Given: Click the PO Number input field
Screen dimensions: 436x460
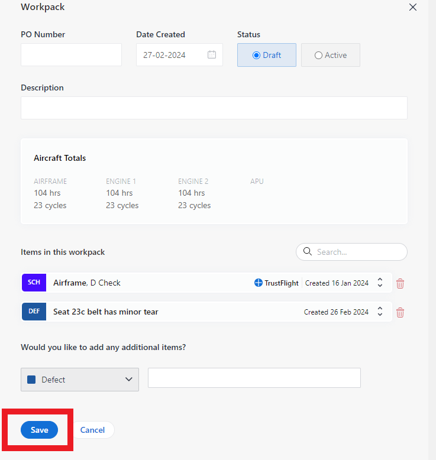Looking at the screenshot, I should (71, 55).
